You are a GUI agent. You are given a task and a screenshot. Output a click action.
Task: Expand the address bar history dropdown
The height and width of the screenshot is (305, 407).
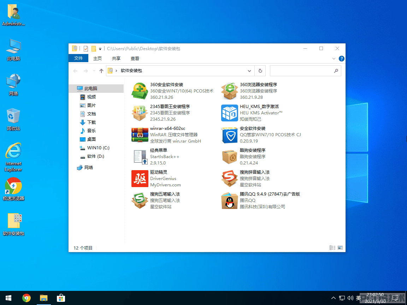click(249, 71)
